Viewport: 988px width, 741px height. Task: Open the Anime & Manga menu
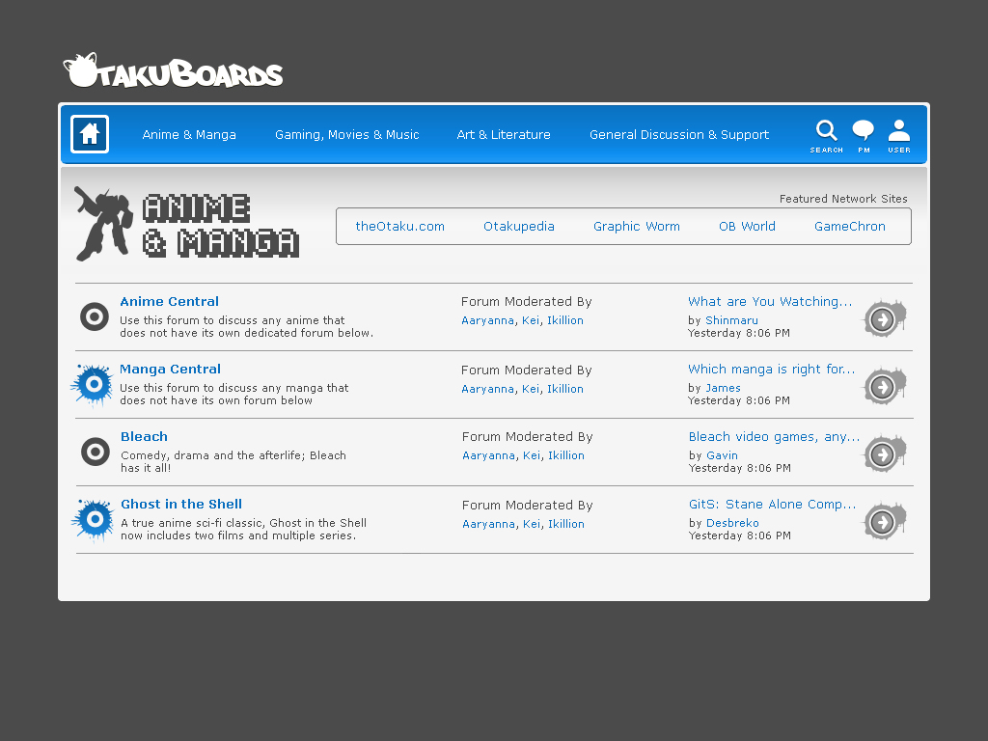tap(189, 135)
